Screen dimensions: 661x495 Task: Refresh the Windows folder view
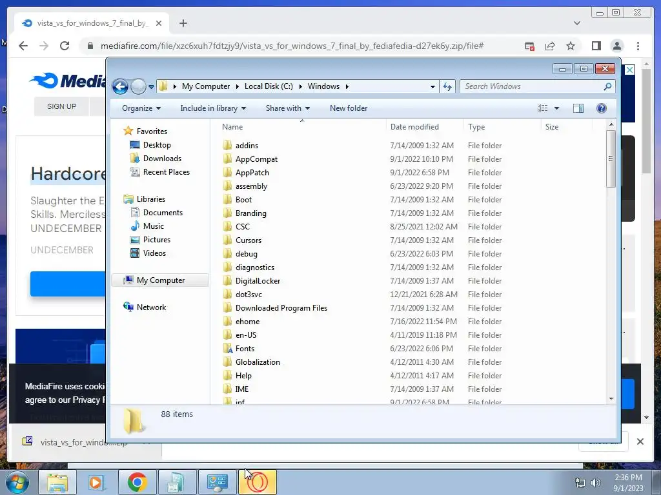447,86
